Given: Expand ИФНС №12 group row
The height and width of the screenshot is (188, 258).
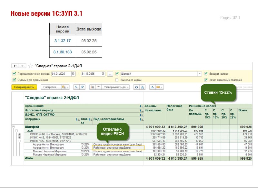Looking at the screenshot, I should pos(19,137).
